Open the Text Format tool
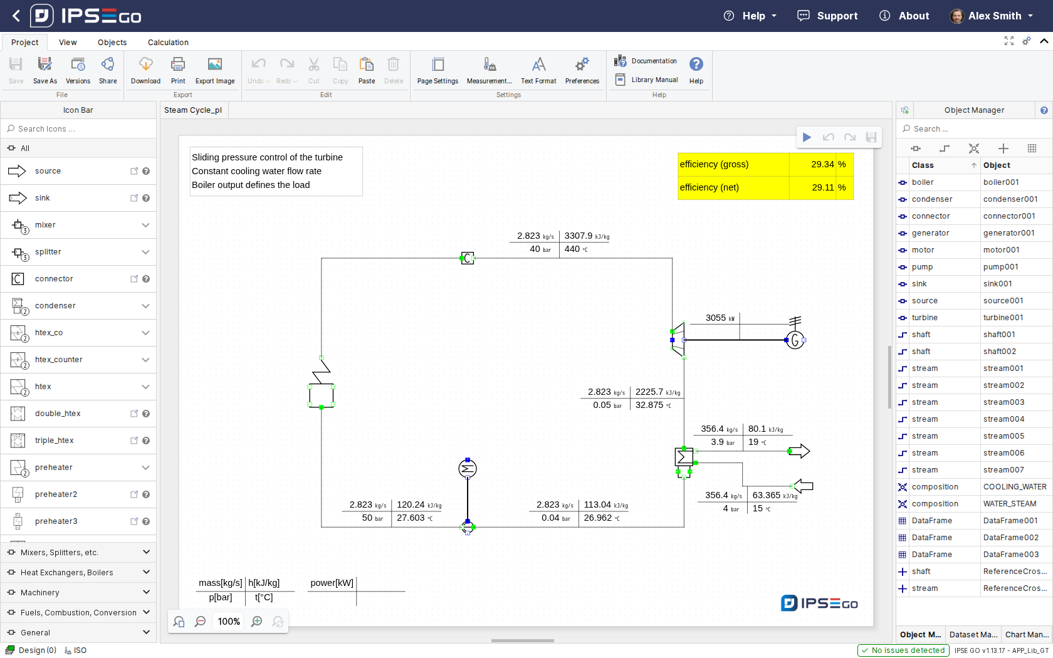 pos(538,65)
